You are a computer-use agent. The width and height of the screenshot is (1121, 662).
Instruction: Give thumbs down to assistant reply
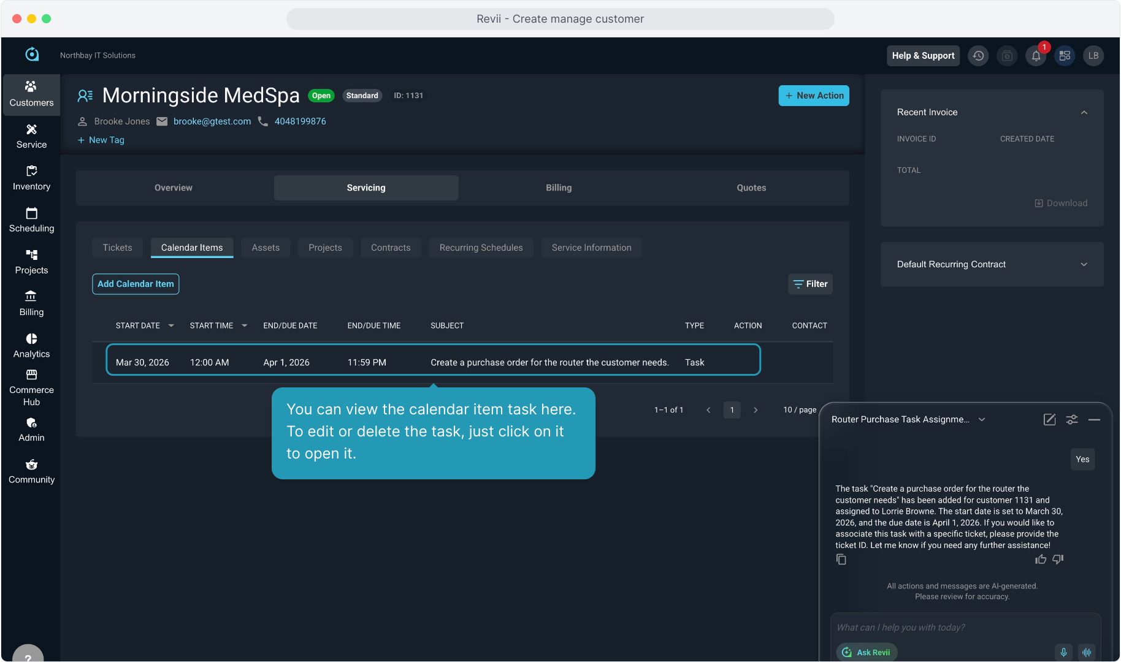(x=1058, y=560)
